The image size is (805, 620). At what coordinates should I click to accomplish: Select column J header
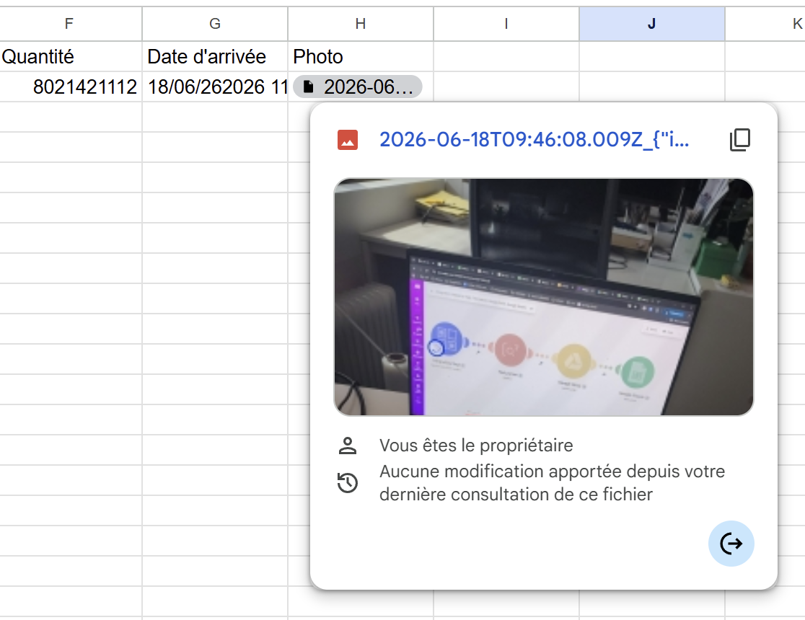click(x=652, y=24)
